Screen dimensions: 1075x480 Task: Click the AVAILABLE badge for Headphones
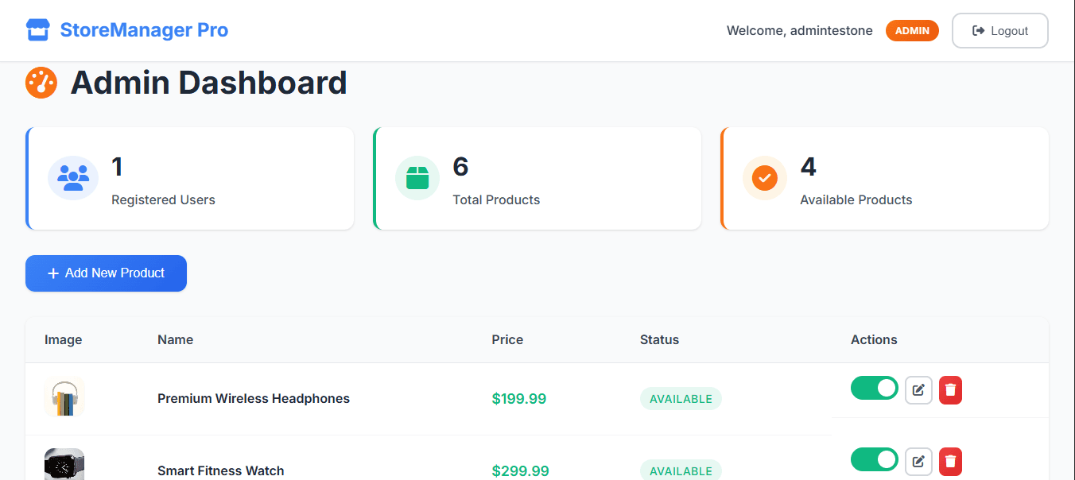(681, 399)
